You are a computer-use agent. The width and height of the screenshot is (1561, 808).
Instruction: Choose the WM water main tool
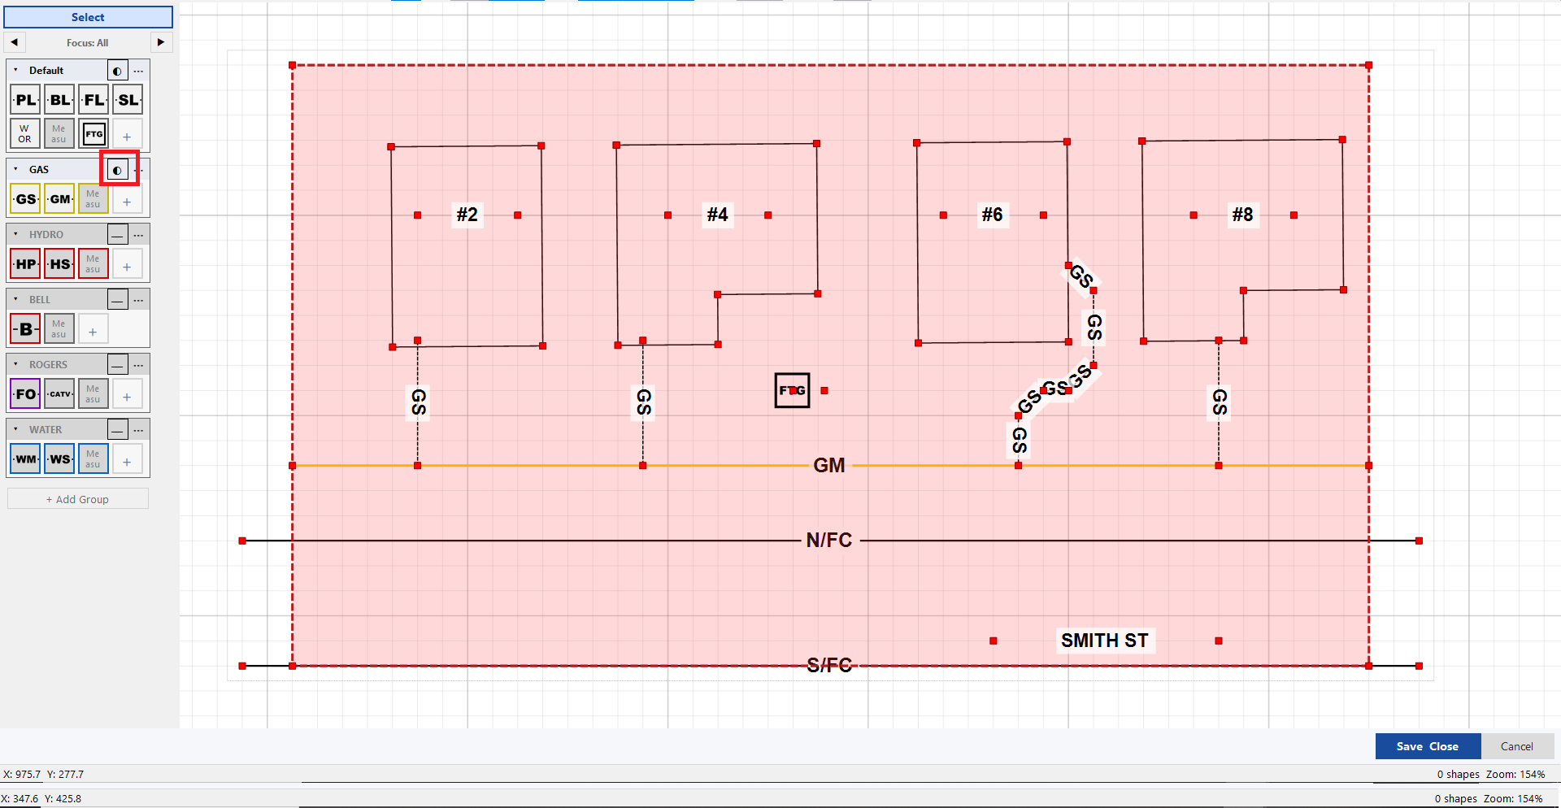pyautogui.click(x=25, y=459)
